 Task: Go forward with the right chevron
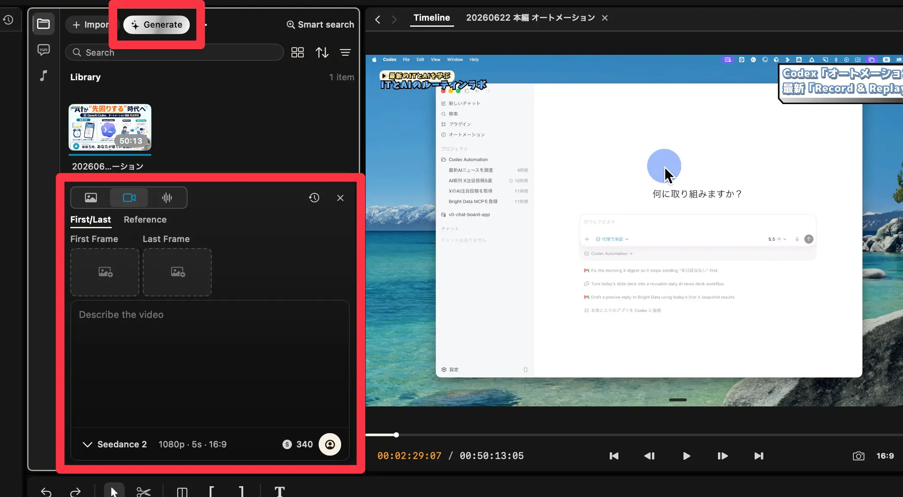[x=394, y=19]
